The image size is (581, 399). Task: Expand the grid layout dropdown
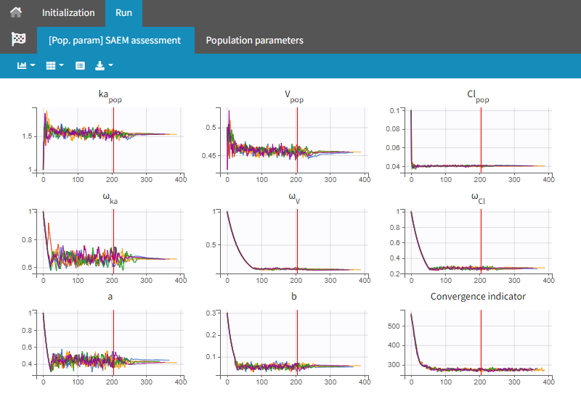(x=54, y=65)
